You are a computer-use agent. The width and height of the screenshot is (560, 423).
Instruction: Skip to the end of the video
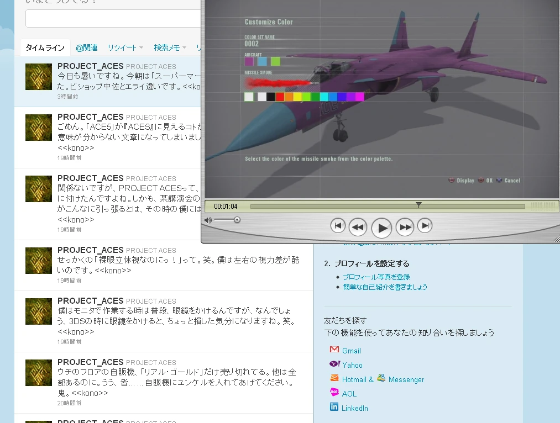(x=425, y=226)
